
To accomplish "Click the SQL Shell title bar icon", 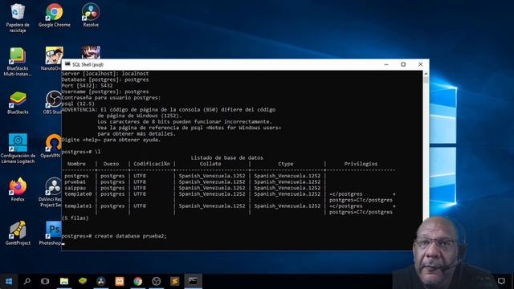I will [x=67, y=64].
